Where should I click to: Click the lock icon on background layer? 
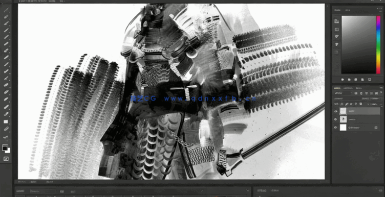coord(376,128)
